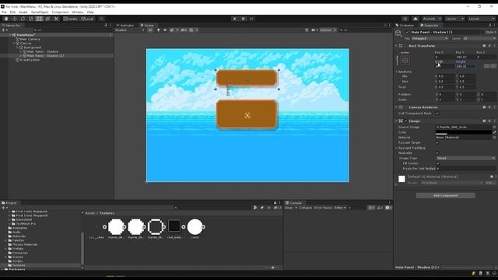Image resolution: width=498 pixels, height=280 pixels.
Task: Collapse the Canvas node in Hierarchy
Action: click(x=14, y=44)
